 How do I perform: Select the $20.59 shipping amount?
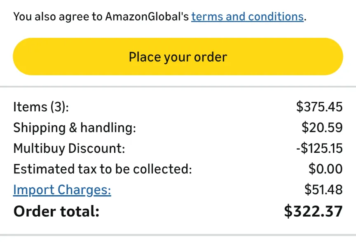[x=322, y=128]
